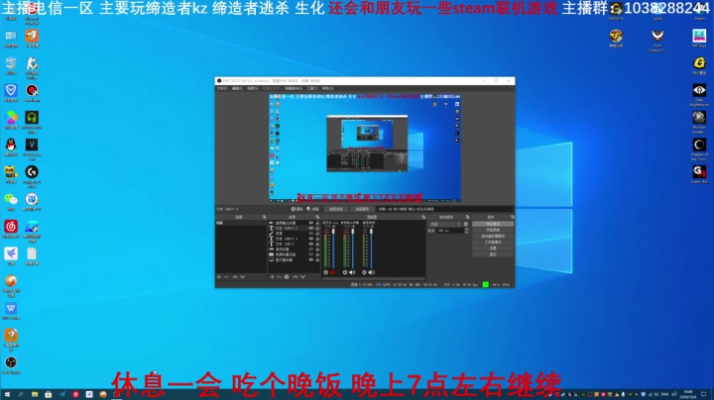
Task: Select Bandicam red circle desktop icon
Action: point(32,93)
